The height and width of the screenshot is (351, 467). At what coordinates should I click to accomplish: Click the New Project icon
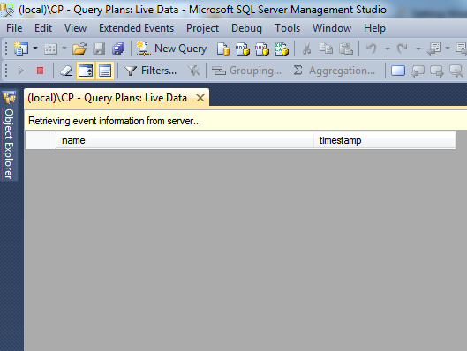(21, 49)
